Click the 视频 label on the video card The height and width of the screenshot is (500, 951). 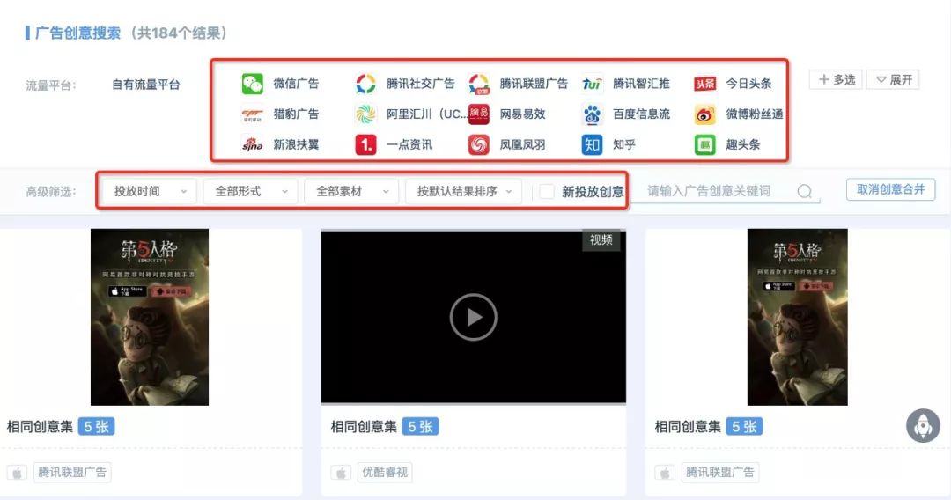pos(601,240)
